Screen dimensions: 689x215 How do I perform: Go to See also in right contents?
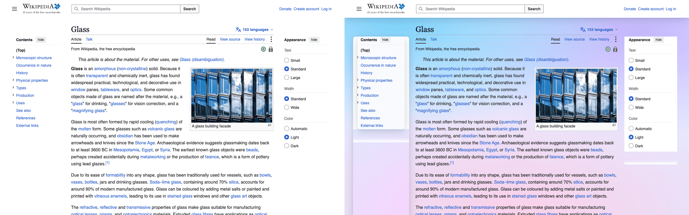pyautogui.click(x=368, y=110)
